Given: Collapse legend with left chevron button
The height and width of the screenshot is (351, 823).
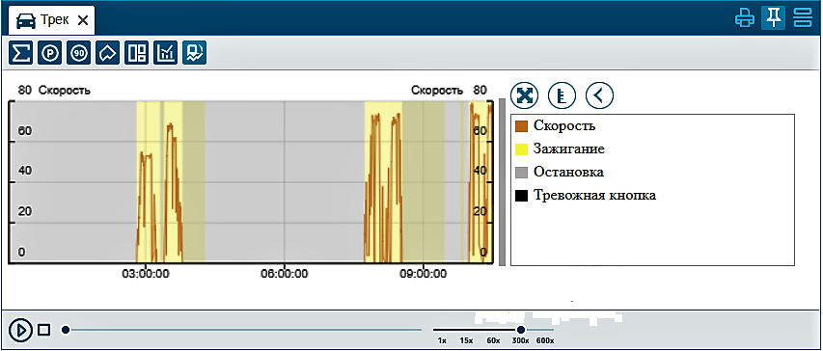Looking at the screenshot, I should tap(599, 95).
